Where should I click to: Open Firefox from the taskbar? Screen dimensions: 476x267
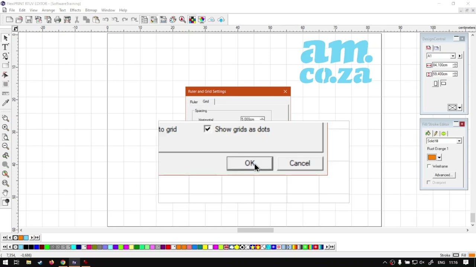click(x=51, y=263)
